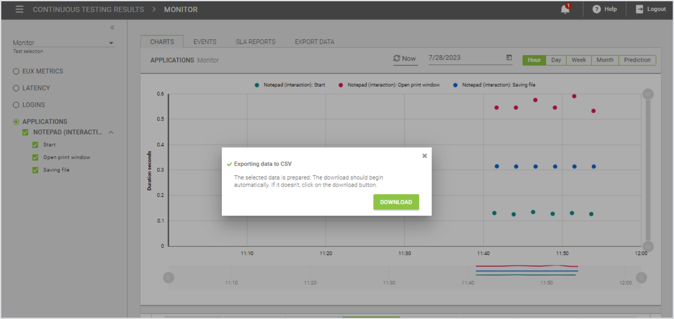The image size is (674, 319).
Task: Click the Logout icon
Action: (x=639, y=9)
